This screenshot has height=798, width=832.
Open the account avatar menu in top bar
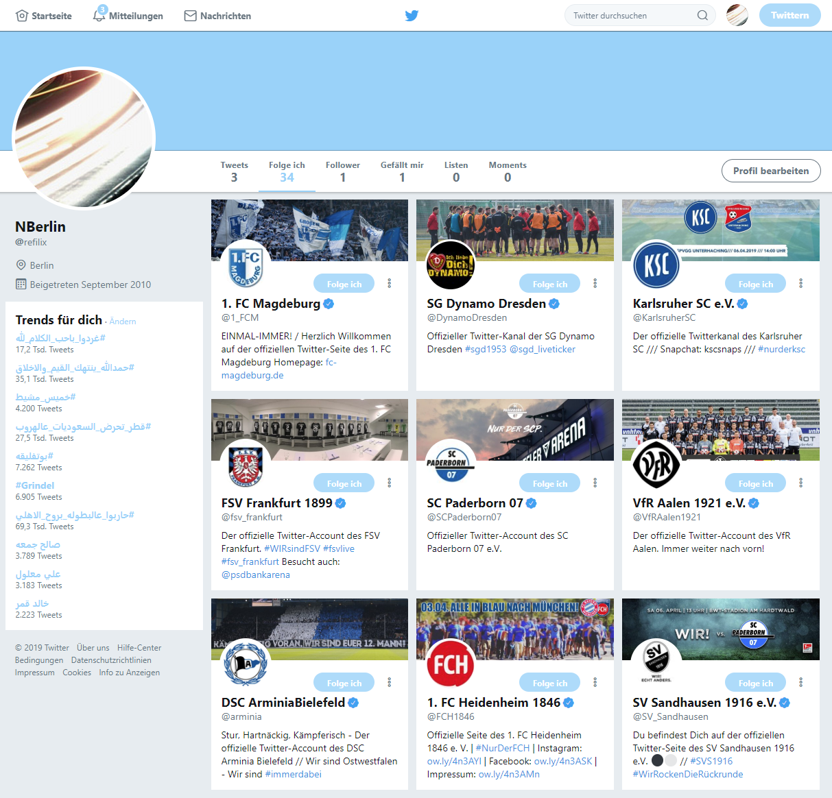(737, 15)
